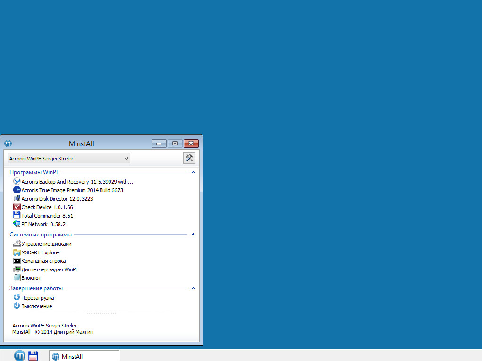Click the Acronis Disk Director icon
The height and width of the screenshot is (361, 482).
pyautogui.click(x=17, y=199)
